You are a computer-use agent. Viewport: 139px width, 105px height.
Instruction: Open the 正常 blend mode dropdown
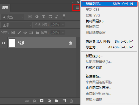tap(16, 25)
